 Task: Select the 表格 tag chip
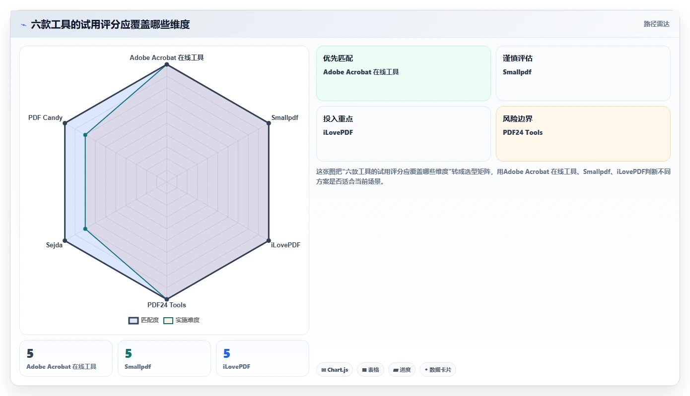point(370,370)
